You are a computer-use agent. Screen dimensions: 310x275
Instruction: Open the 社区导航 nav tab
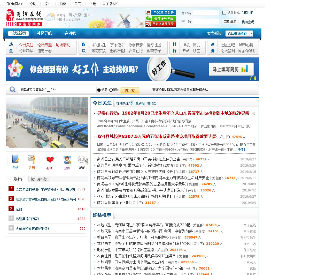coord(44,33)
